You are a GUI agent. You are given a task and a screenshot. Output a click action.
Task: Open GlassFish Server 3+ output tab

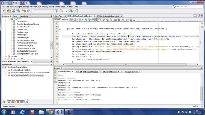[111, 72]
